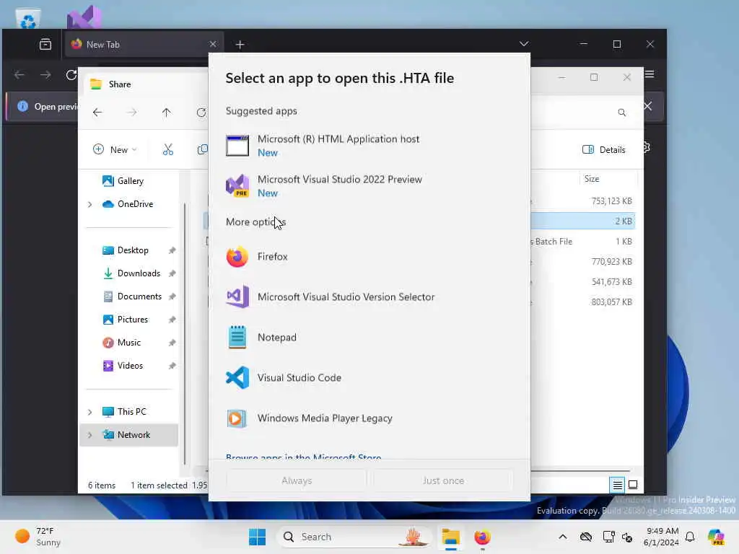Select the 753,123 KB file row

582,201
